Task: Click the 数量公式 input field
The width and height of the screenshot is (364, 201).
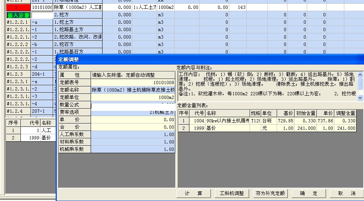Action: coord(133,106)
